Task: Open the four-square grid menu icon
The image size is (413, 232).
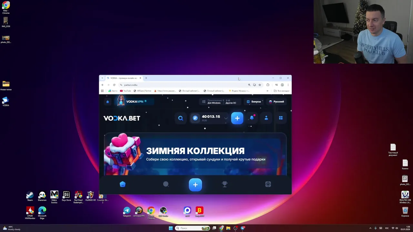Action: [x=281, y=118]
